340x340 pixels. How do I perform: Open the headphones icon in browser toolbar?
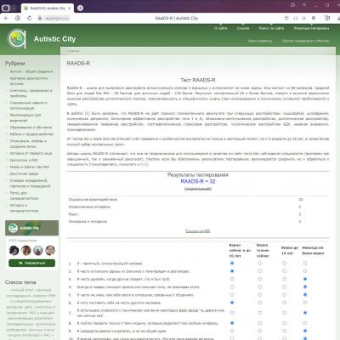click(296, 18)
